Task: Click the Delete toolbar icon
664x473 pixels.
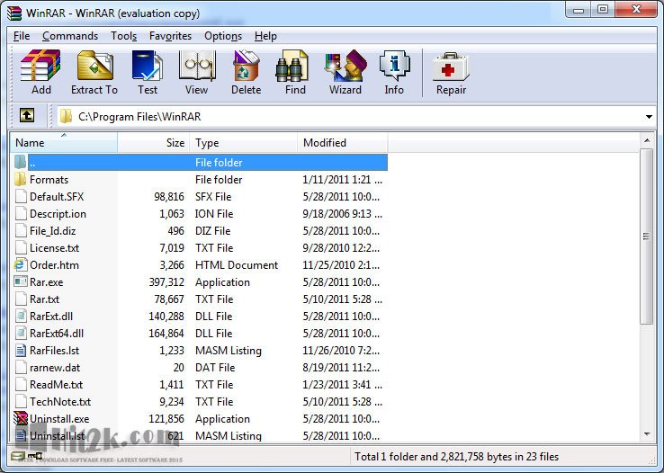Action: click(246, 66)
